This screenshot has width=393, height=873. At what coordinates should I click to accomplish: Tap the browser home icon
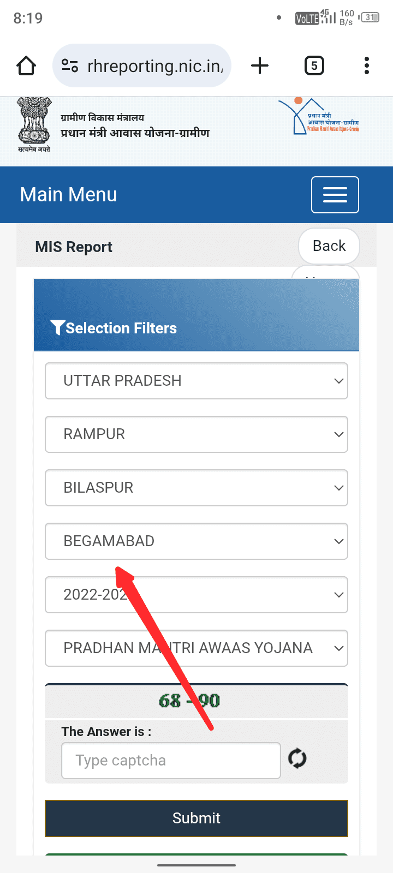(x=26, y=66)
